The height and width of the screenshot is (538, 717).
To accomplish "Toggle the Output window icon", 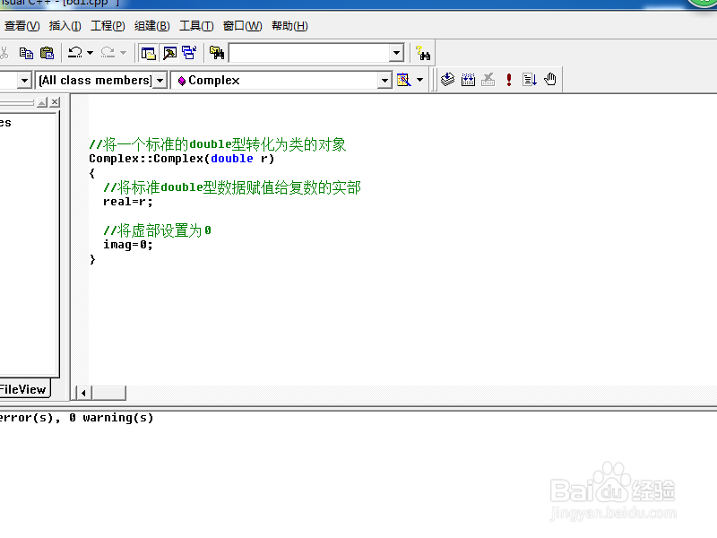I will click(169, 53).
